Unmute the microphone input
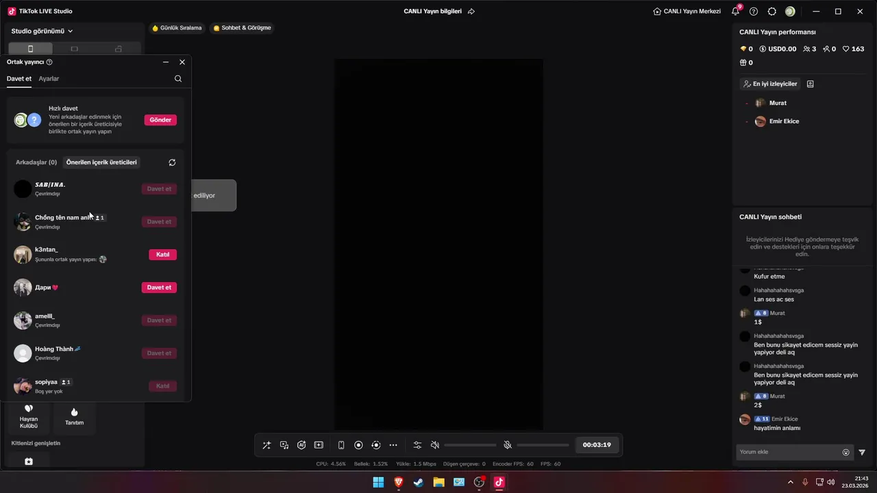The width and height of the screenshot is (877, 493). (x=508, y=445)
